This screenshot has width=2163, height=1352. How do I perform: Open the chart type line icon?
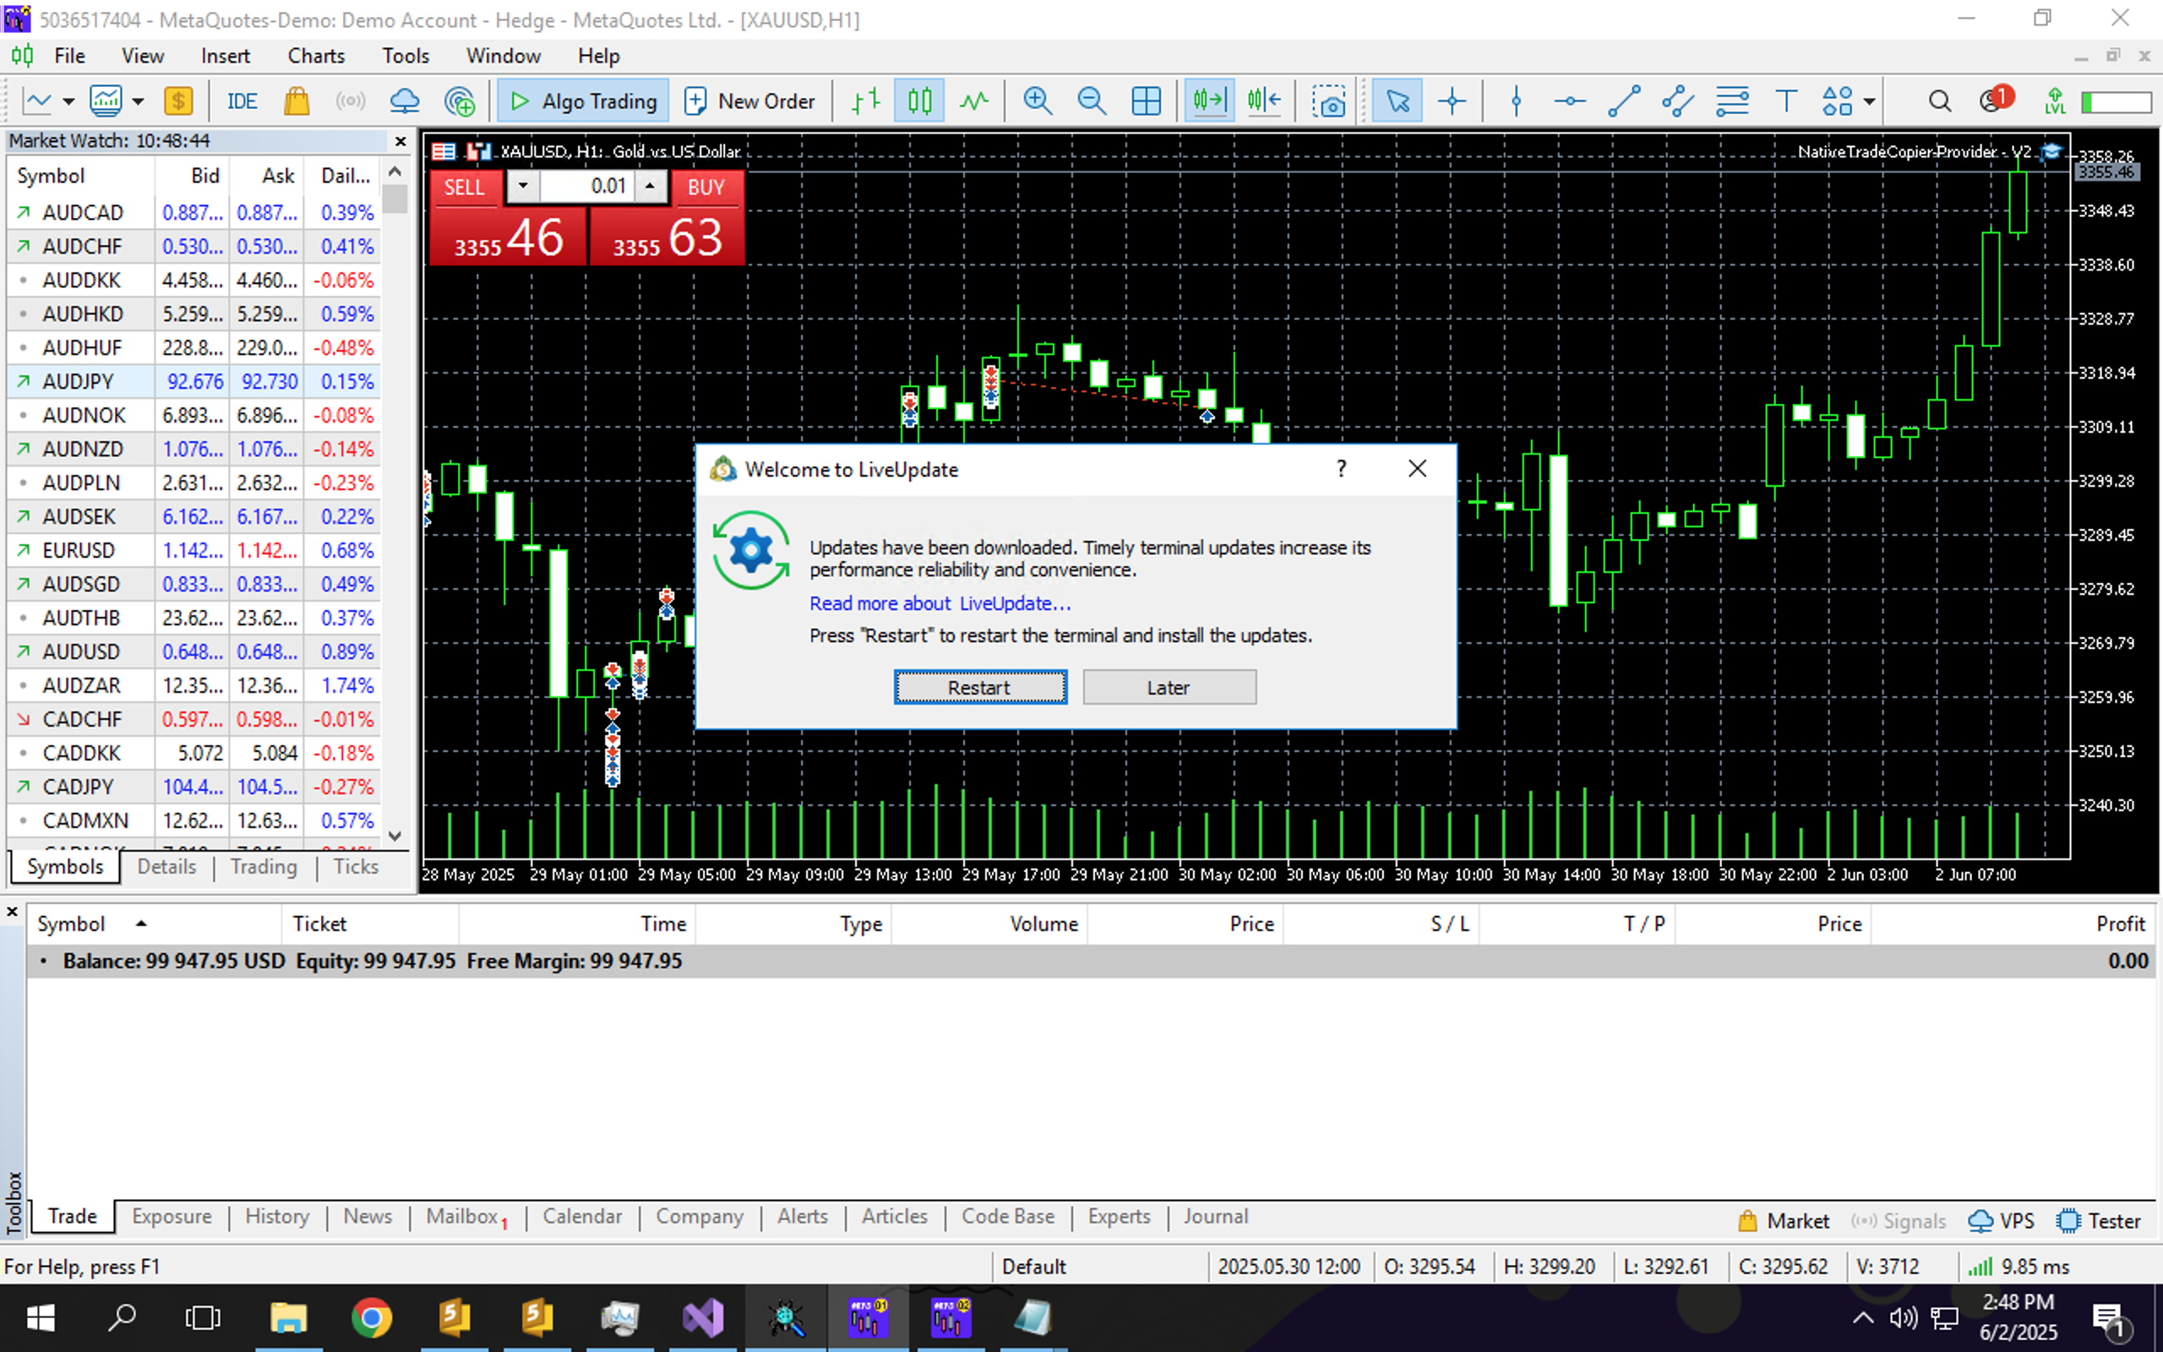point(36,101)
